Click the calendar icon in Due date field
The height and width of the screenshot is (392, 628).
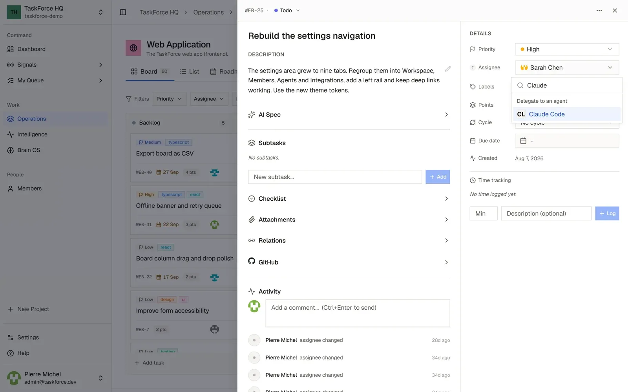click(523, 141)
